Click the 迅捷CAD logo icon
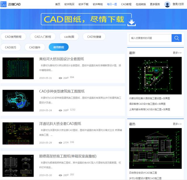 4,4
